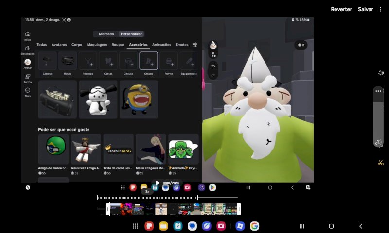Select the Corpo category tab
389x233 pixels.
click(x=77, y=45)
